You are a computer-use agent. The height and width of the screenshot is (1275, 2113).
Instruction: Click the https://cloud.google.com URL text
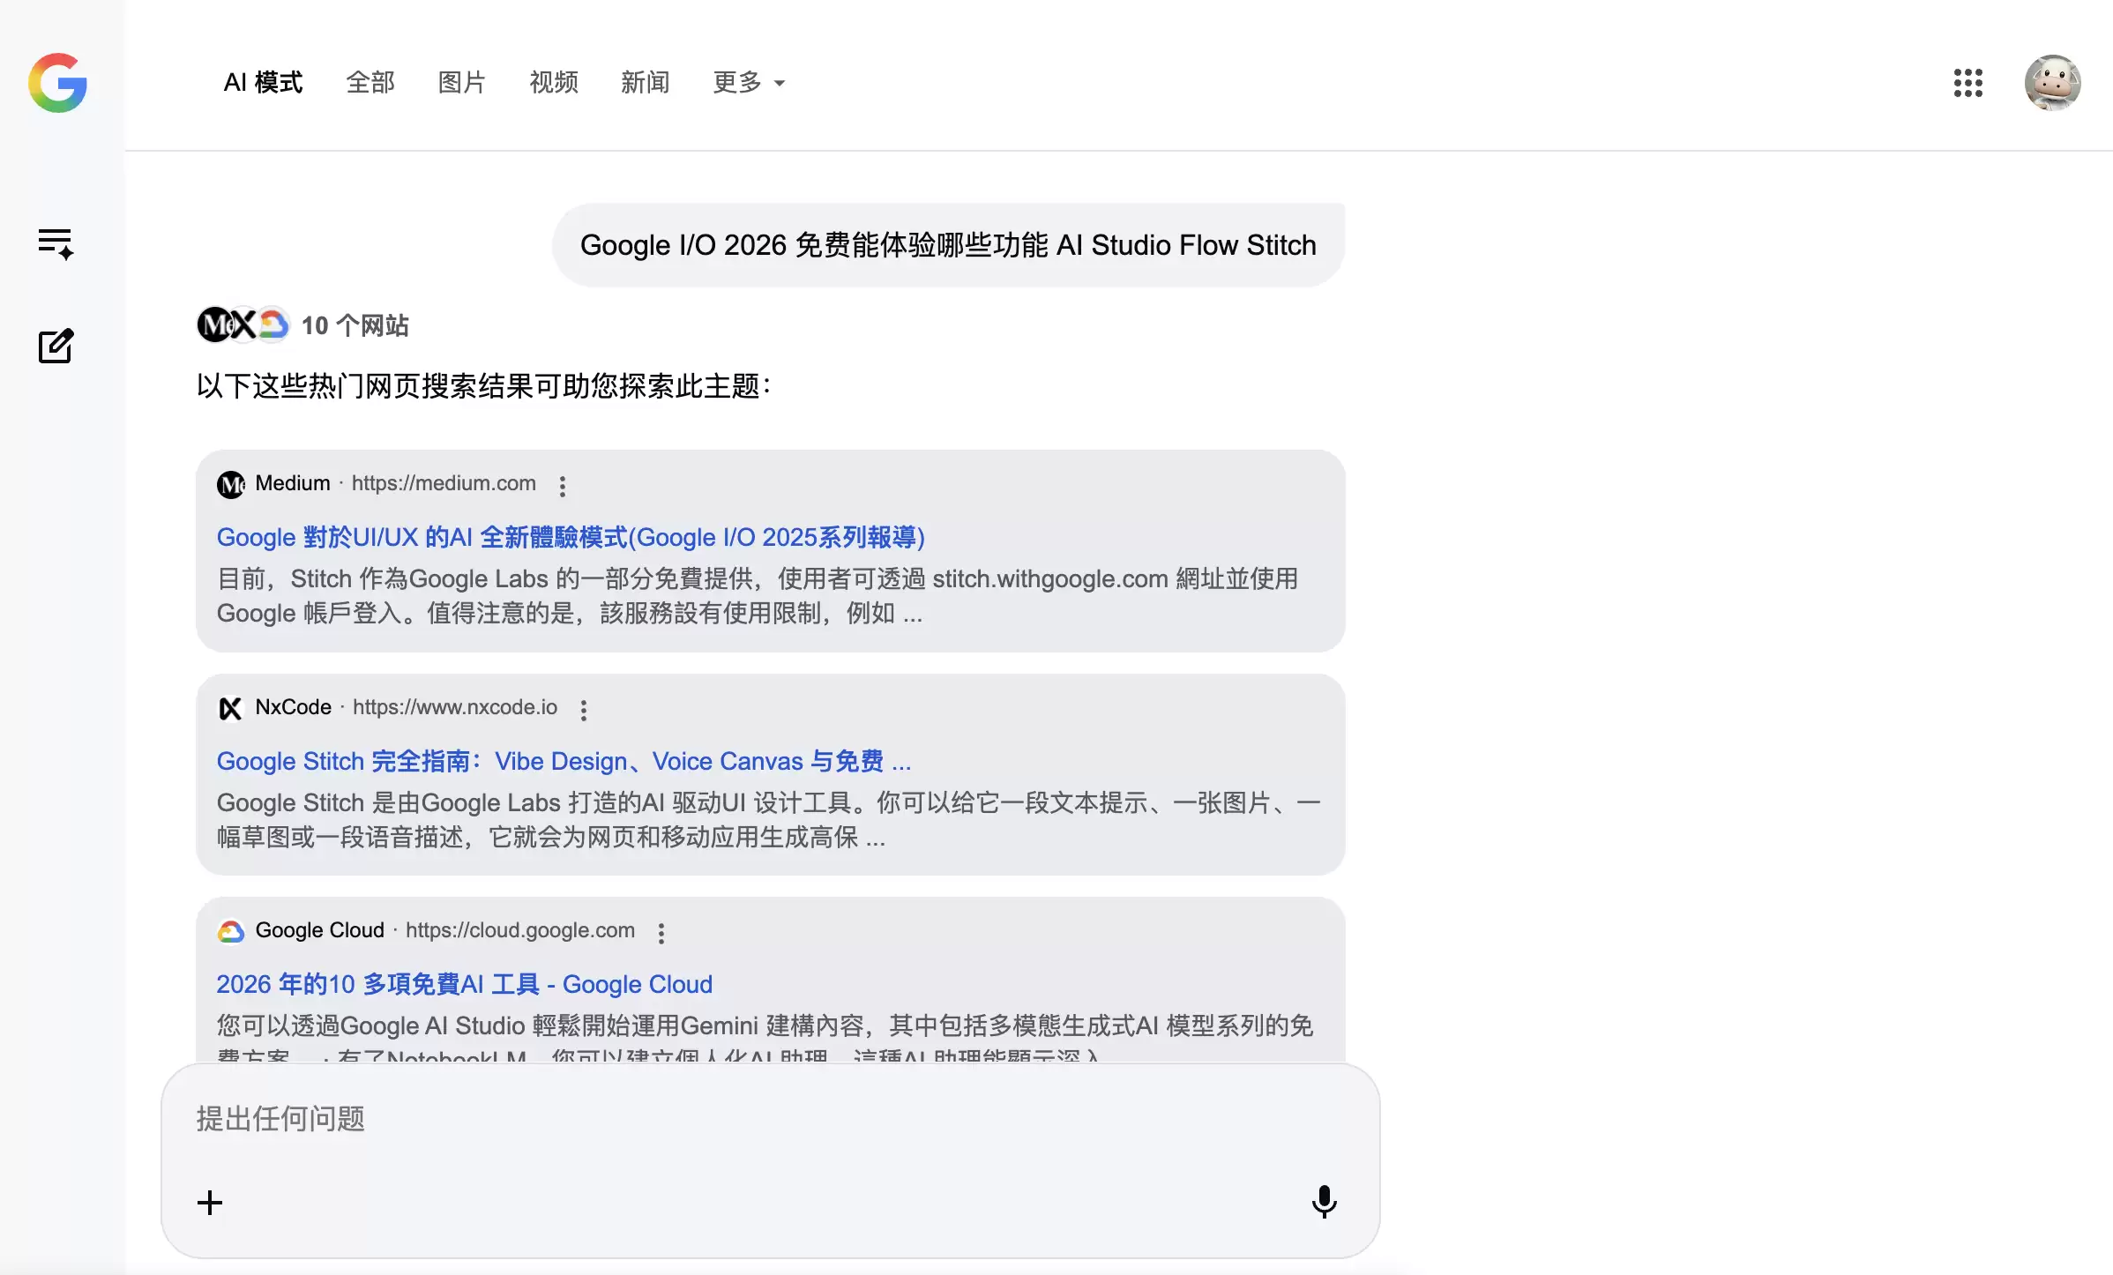point(520,930)
